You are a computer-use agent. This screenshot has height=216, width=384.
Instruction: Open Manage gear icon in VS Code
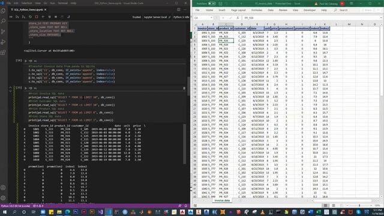[3, 198]
